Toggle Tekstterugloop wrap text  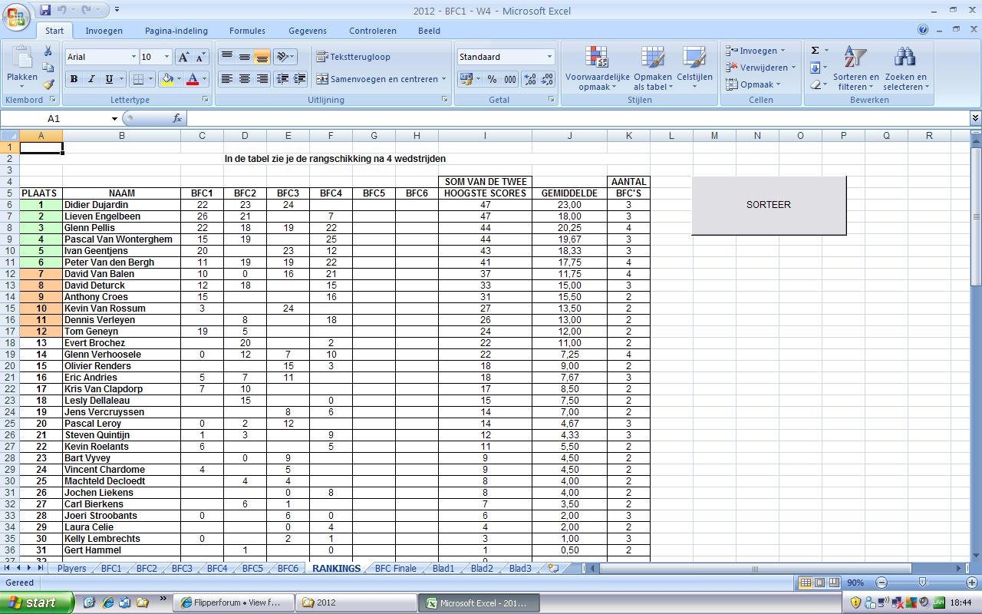pos(354,57)
